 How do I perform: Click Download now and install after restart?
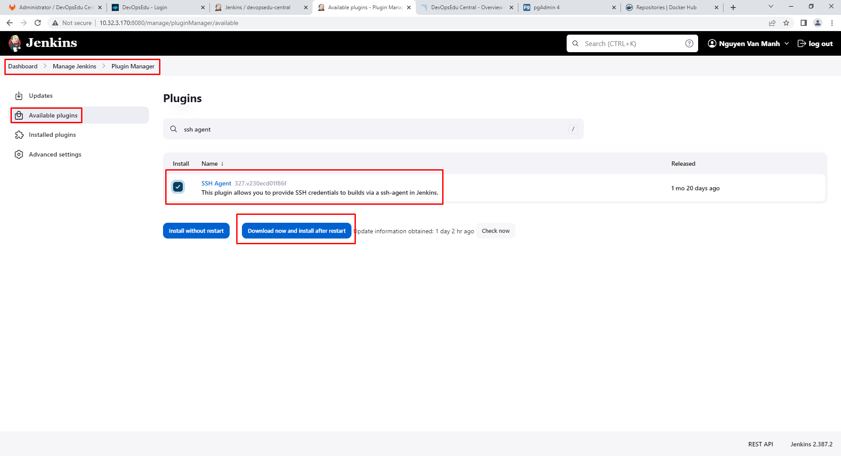point(296,231)
